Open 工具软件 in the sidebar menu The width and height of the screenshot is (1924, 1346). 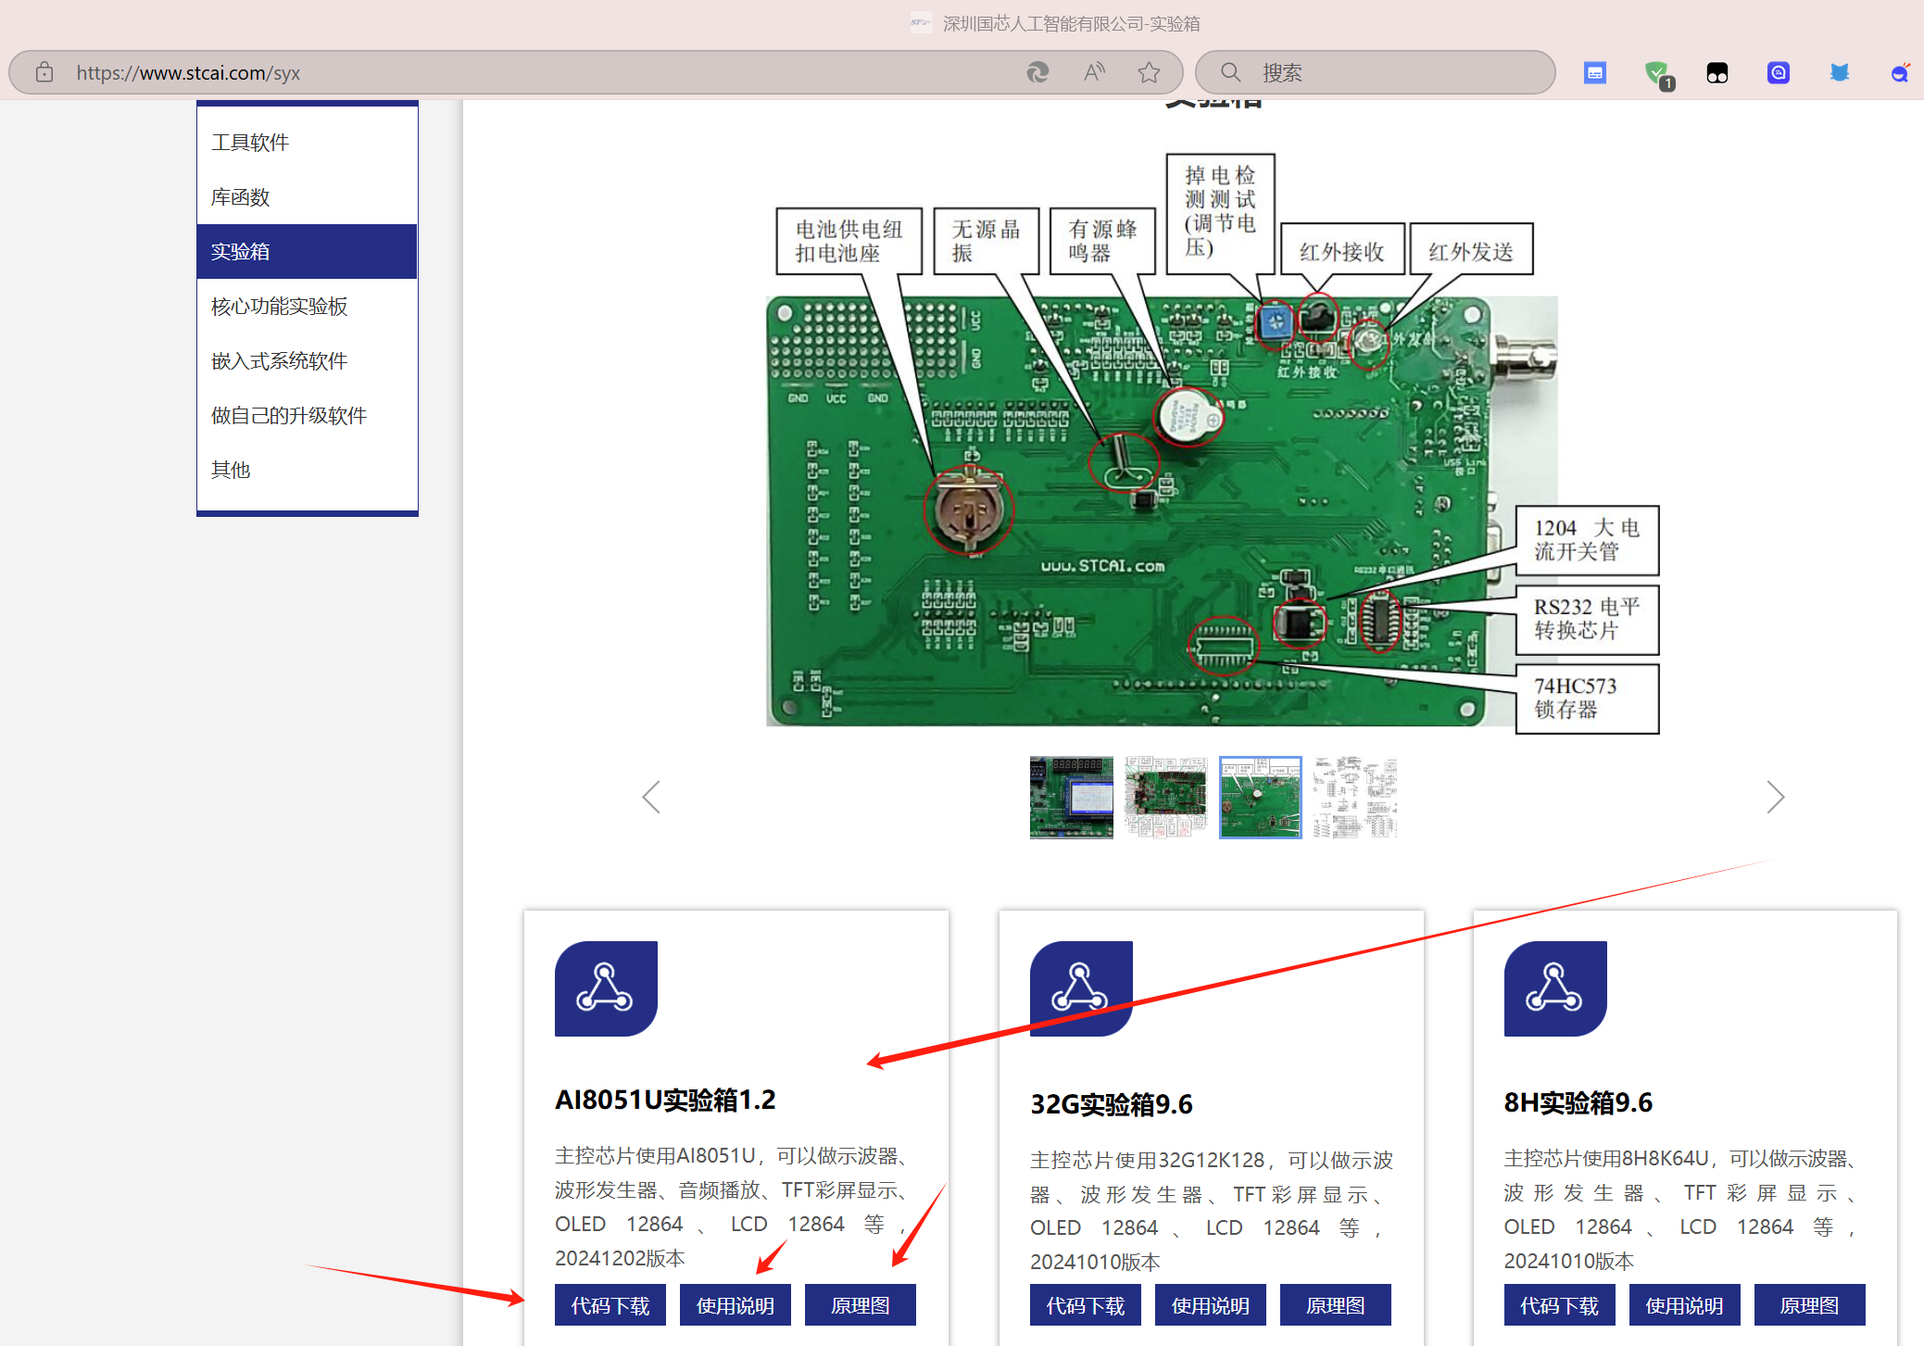click(307, 142)
